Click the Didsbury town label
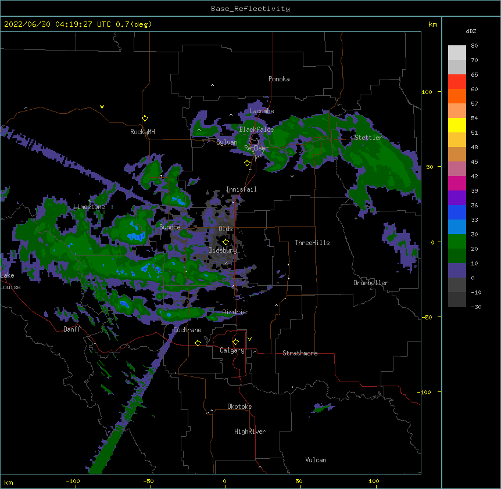501x489 pixels. click(223, 250)
